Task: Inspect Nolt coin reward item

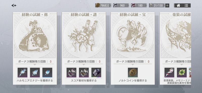Action: (133, 73)
